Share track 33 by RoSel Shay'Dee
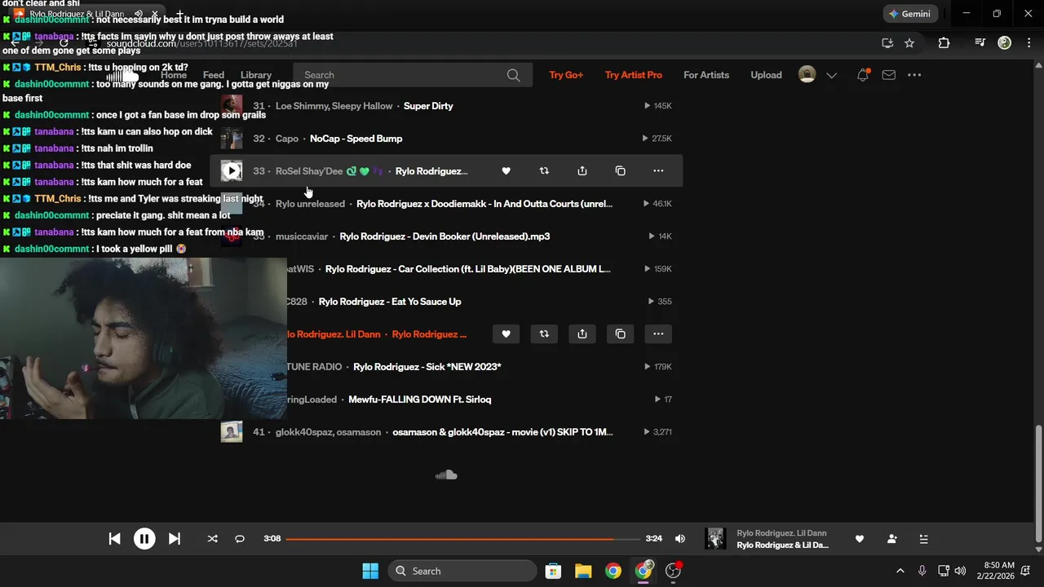Image resolution: width=1044 pixels, height=587 pixels. pyautogui.click(x=582, y=171)
